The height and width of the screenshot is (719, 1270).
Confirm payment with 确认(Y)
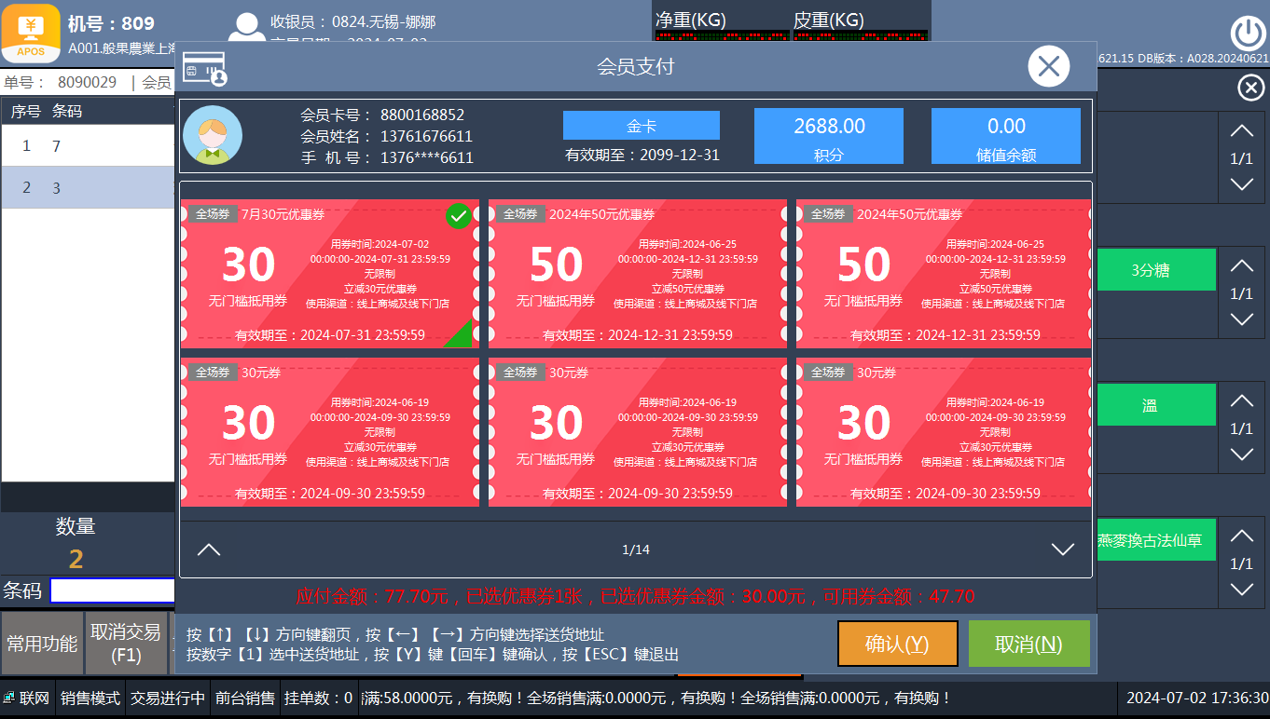click(x=898, y=644)
